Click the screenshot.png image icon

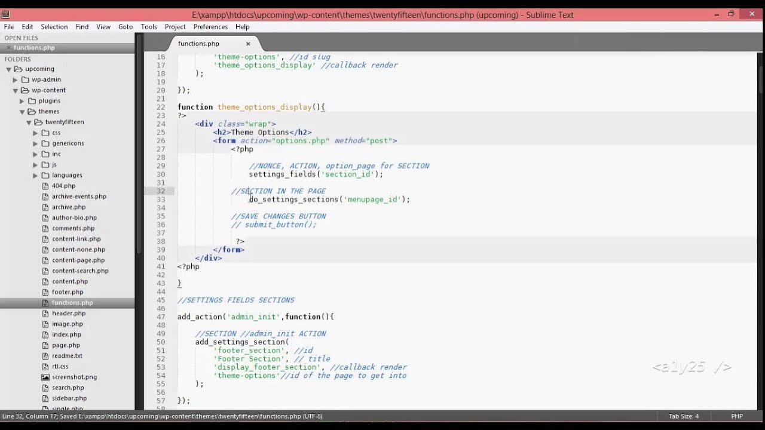(x=45, y=377)
